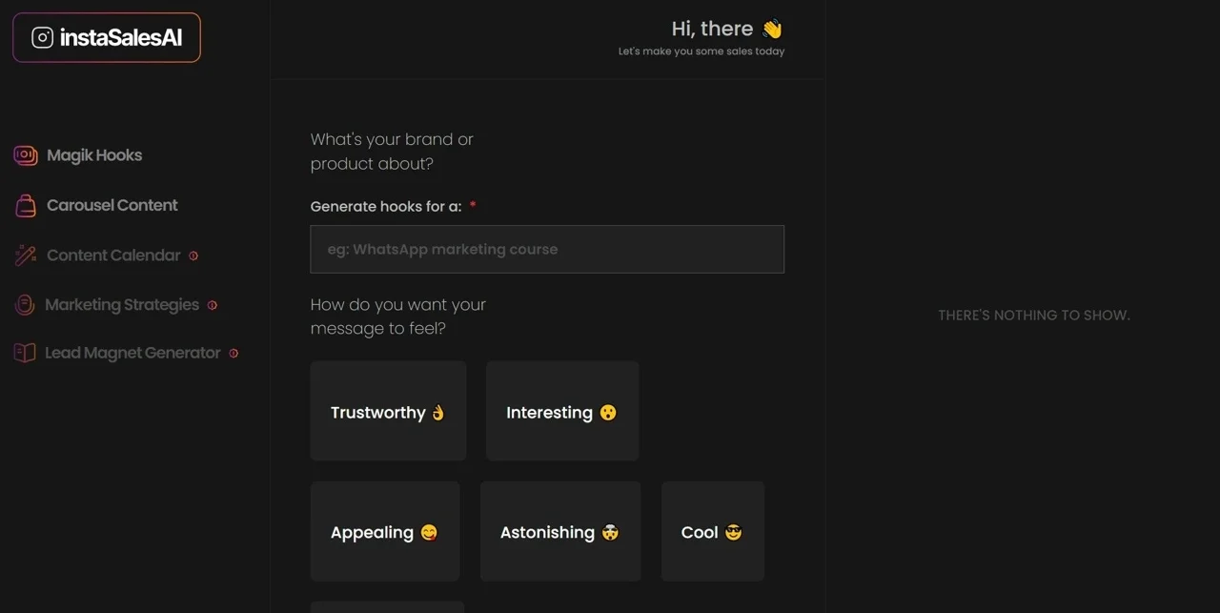Screen dimensions: 1220x613
Task: Open the Carousel Content menu item
Action: (x=96, y=205)
